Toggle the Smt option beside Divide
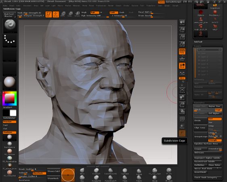 pyautogui.click(x=215, y=119)
